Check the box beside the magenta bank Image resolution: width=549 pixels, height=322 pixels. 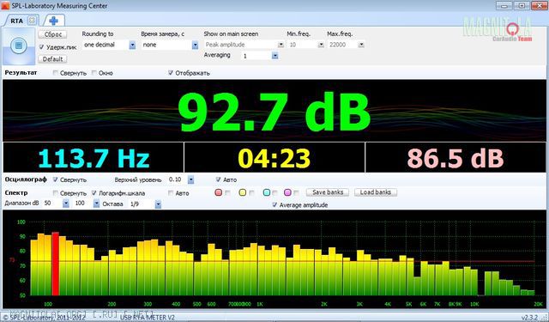[x=296, y=192]
